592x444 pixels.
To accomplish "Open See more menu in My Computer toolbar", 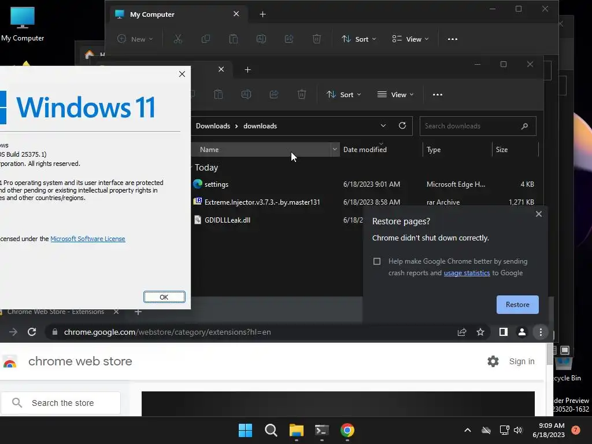I will pyautogui.click(x=452, y=39).
